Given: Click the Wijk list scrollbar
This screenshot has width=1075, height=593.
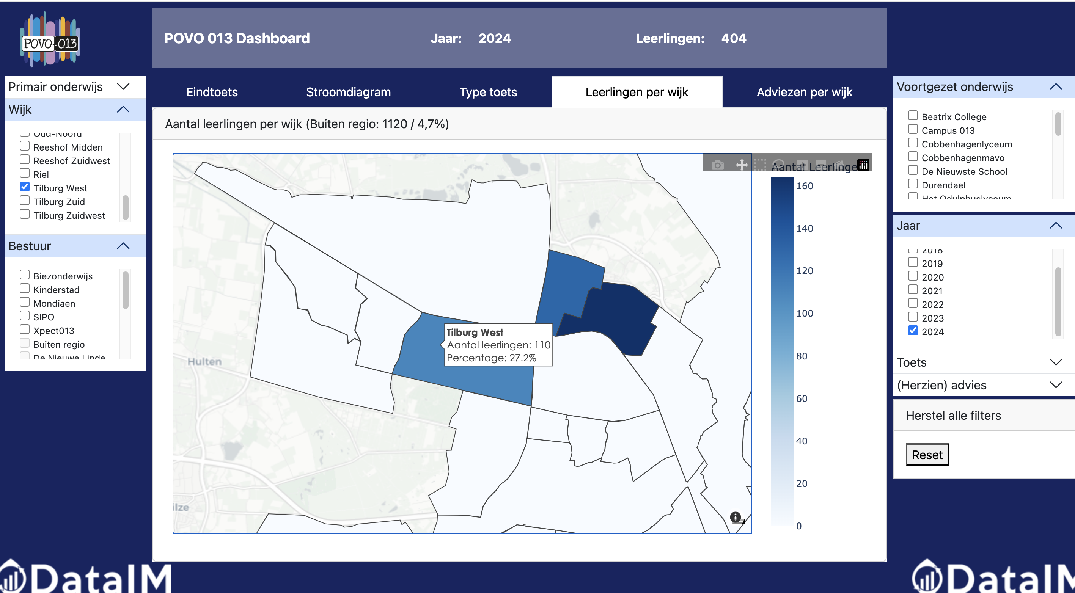Looking at the screenshot, I should click(x=125, y=207).
